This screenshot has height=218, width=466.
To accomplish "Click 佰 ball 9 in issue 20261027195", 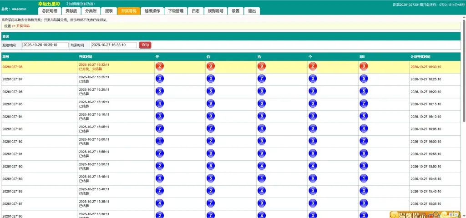I will tap(211, 104).
